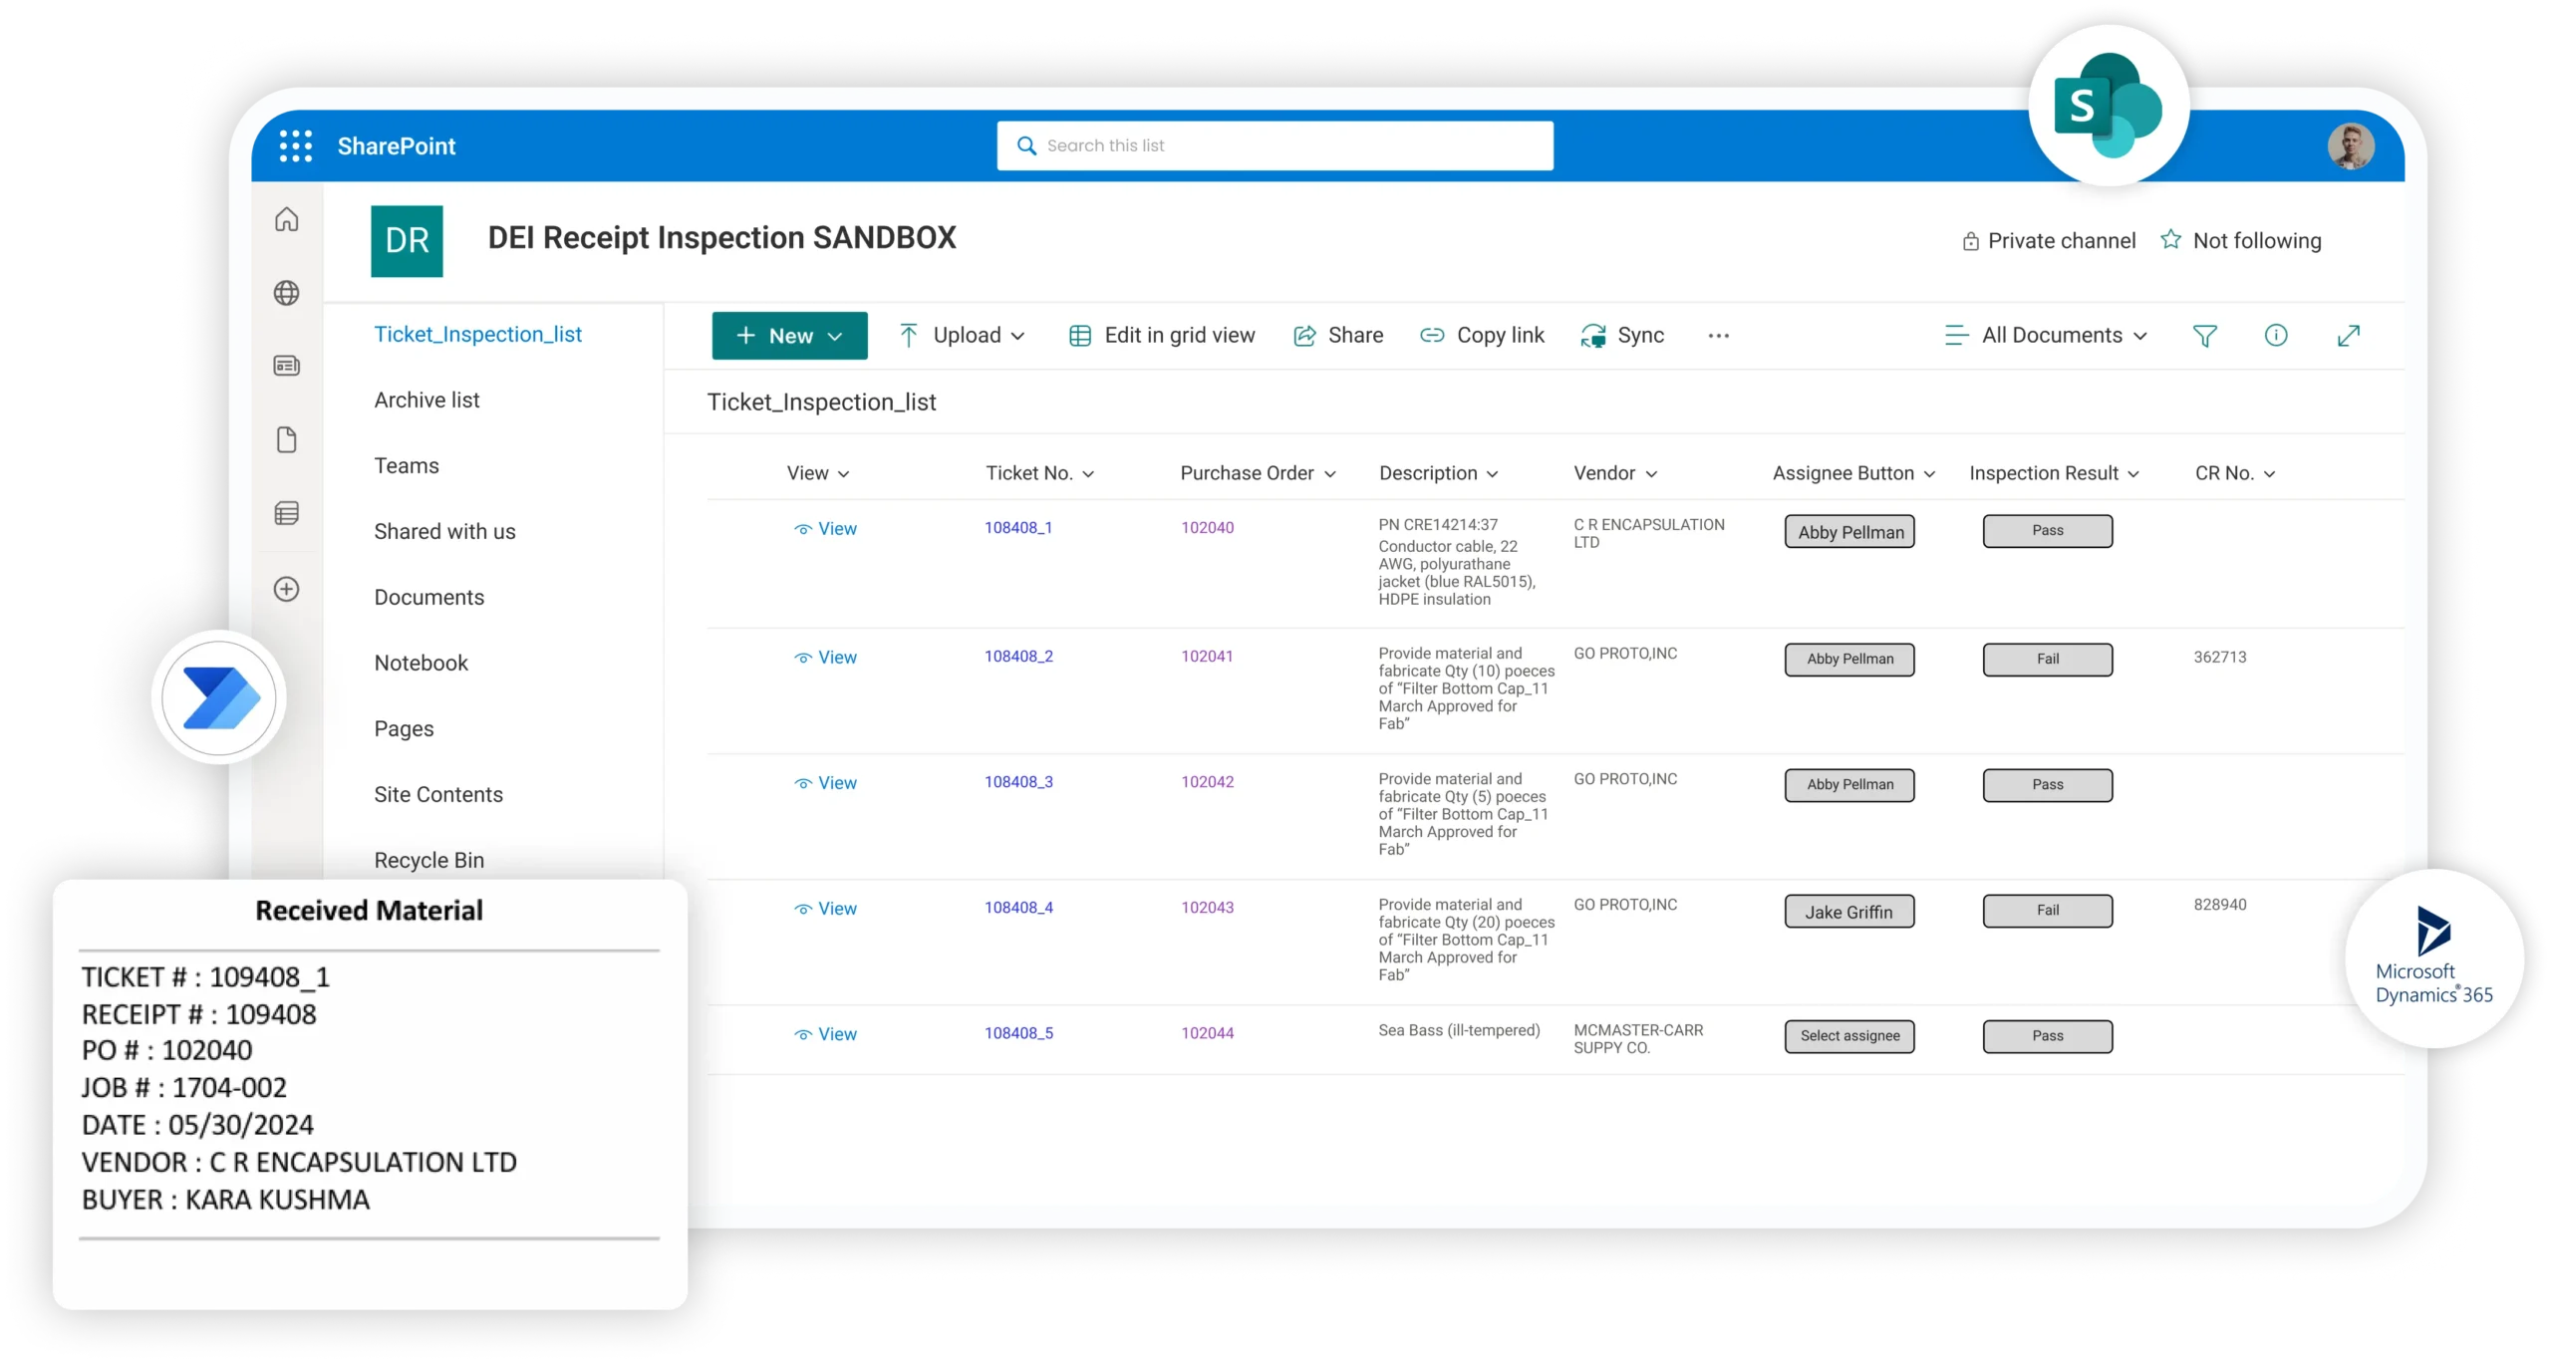Click the user profile avatar
The width and height of the screenshot is (2551, 1362).
pyautogui.click(x=2351, y=146)
